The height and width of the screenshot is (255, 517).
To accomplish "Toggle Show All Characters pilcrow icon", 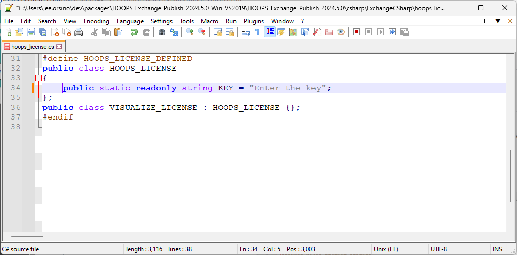I will (257, 32).
